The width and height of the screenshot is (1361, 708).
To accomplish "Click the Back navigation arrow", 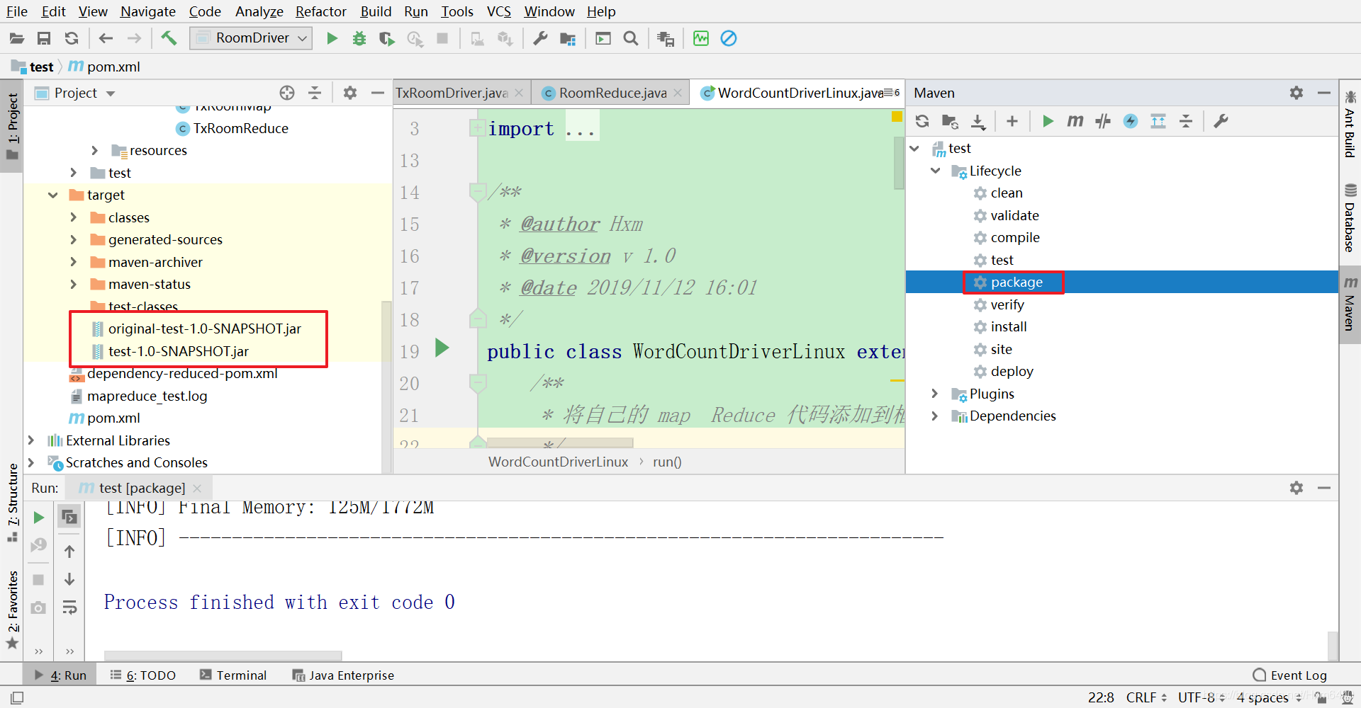I will [106, 38].
